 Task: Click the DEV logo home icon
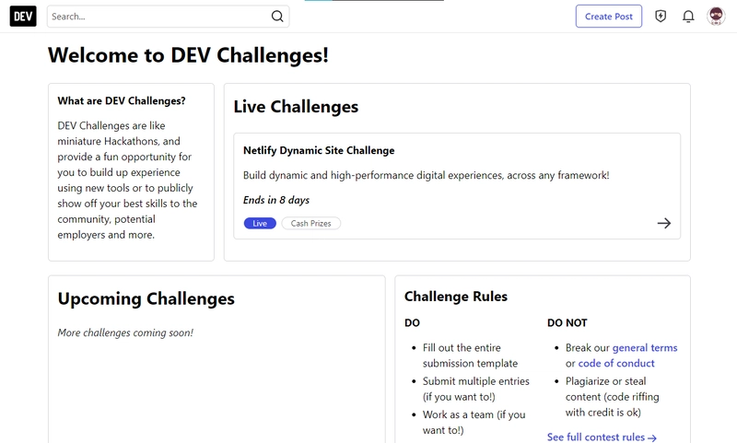pos(23,17)
